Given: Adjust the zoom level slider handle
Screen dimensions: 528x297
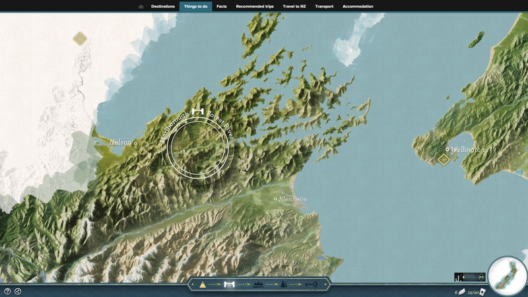Looking at the screenshot, I should point(463,277).
